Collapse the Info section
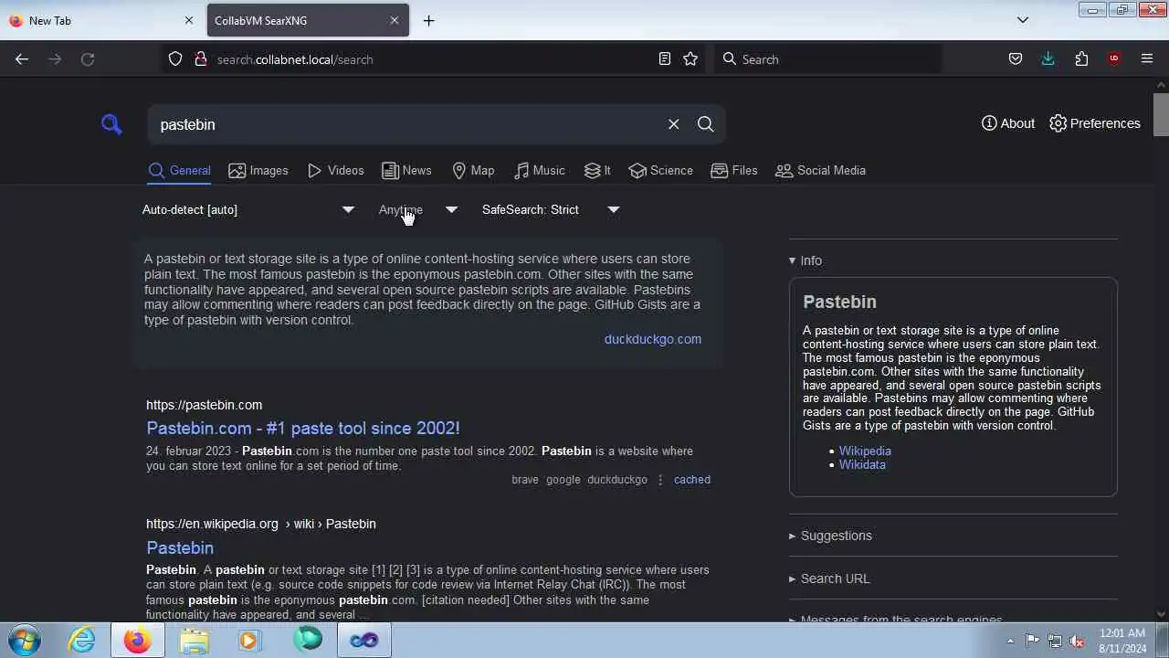1169x658 pixels. point(805,260)
